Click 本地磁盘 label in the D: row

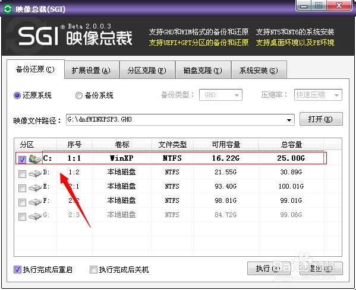(x=121, y=172)
